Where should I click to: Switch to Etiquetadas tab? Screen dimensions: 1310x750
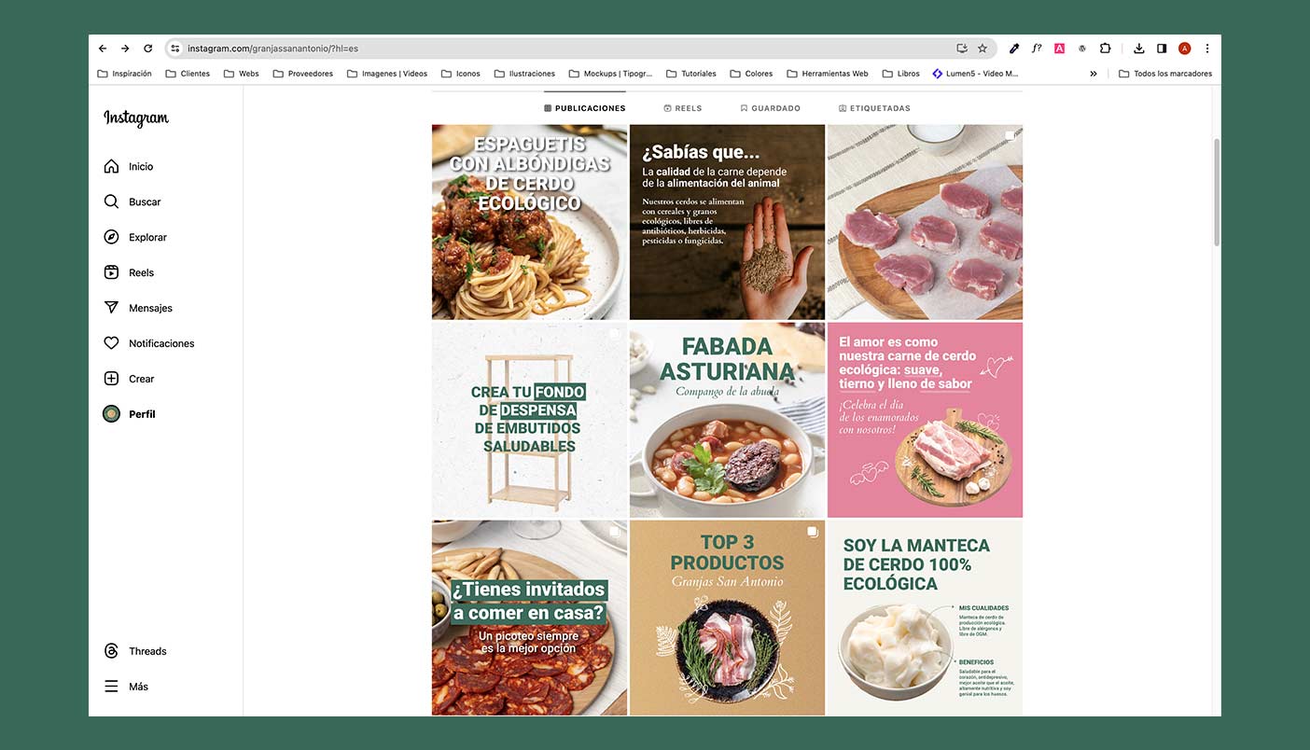coord(874,108)
